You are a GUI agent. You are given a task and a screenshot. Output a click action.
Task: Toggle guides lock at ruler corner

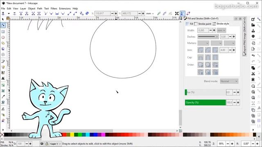click(x=8, y=18)
